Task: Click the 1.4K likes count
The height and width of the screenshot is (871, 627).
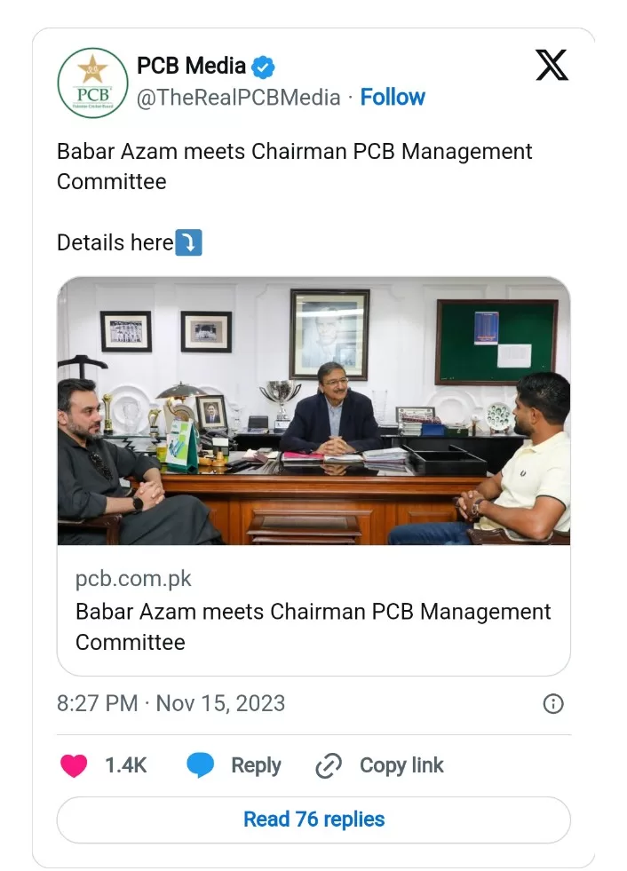Action: pyautogui.click(x=125, y=766)
